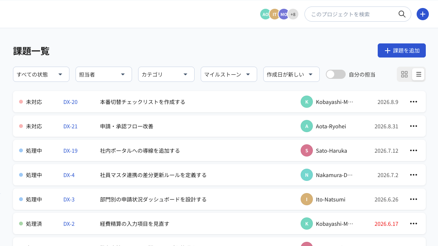This screenshot has height=246, width=438.
Task: Open the 担当者 assignee dropdown
Action: [x=104, y=74]
